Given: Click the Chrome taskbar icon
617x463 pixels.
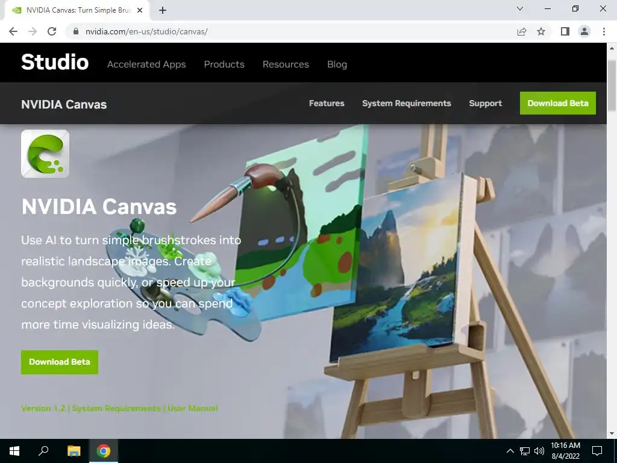Looking at the screenshot, I should [104, 451].
